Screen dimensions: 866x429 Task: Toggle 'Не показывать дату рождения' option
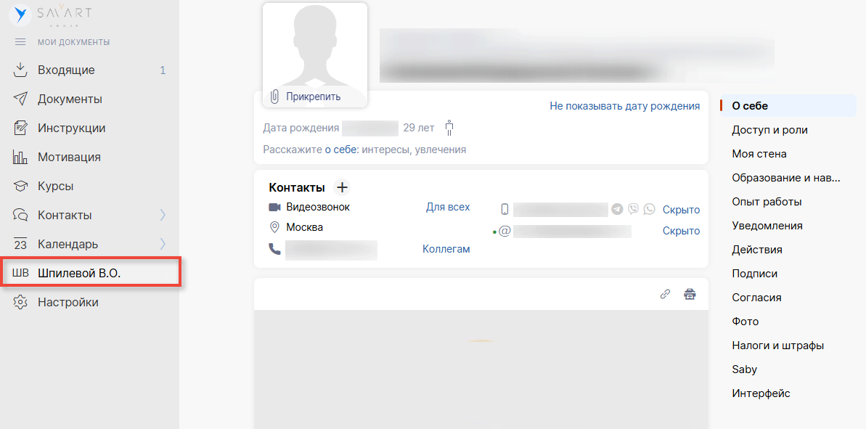point(624,106)
